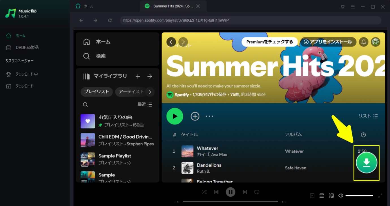Toggle shuffle in player bar
The height and width of the screenshot is (206, 390).
click(204, 192)
